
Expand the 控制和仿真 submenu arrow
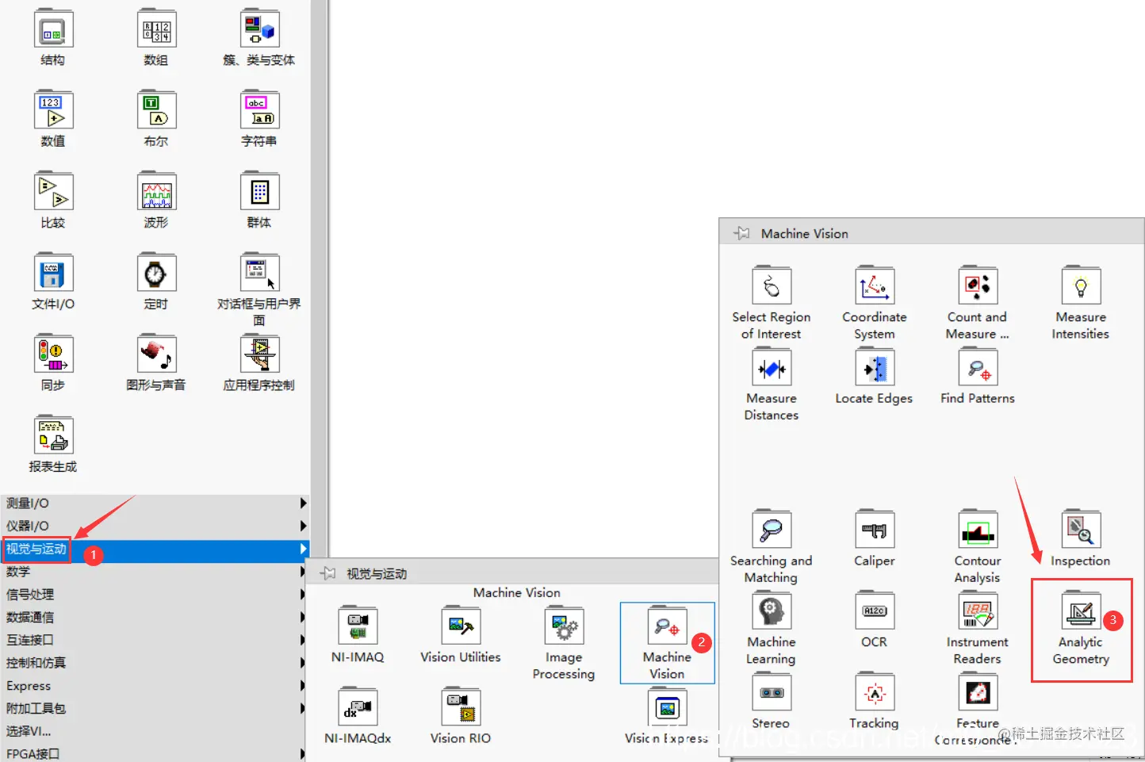[303, 663]
